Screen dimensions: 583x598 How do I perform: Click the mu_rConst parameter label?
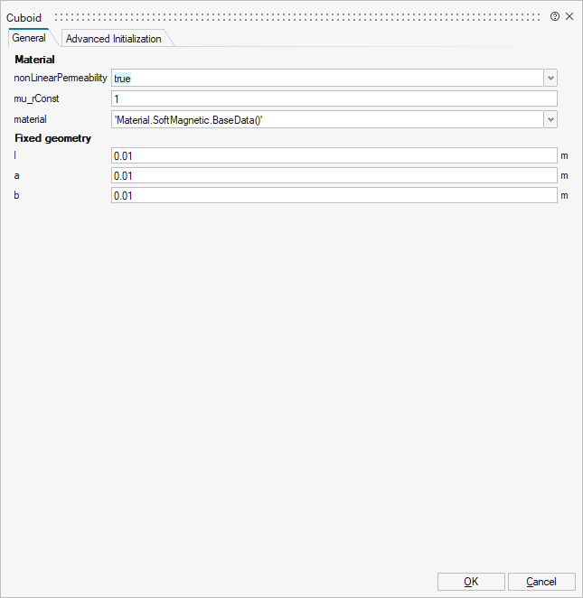(37, 98)
